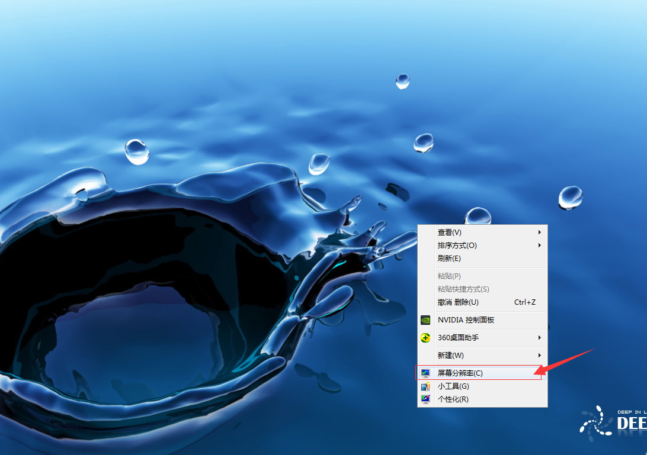Click the monitor icon beside 屏幕分辨率
Image resolution: width=647 pixels, height=455 pixels.
click(425, 373)
